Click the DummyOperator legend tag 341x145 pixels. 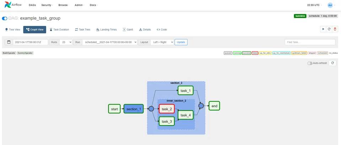pos(25,53)
